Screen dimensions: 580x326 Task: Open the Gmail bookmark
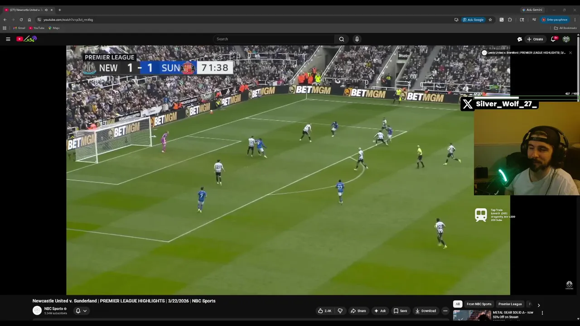point(19,28)
